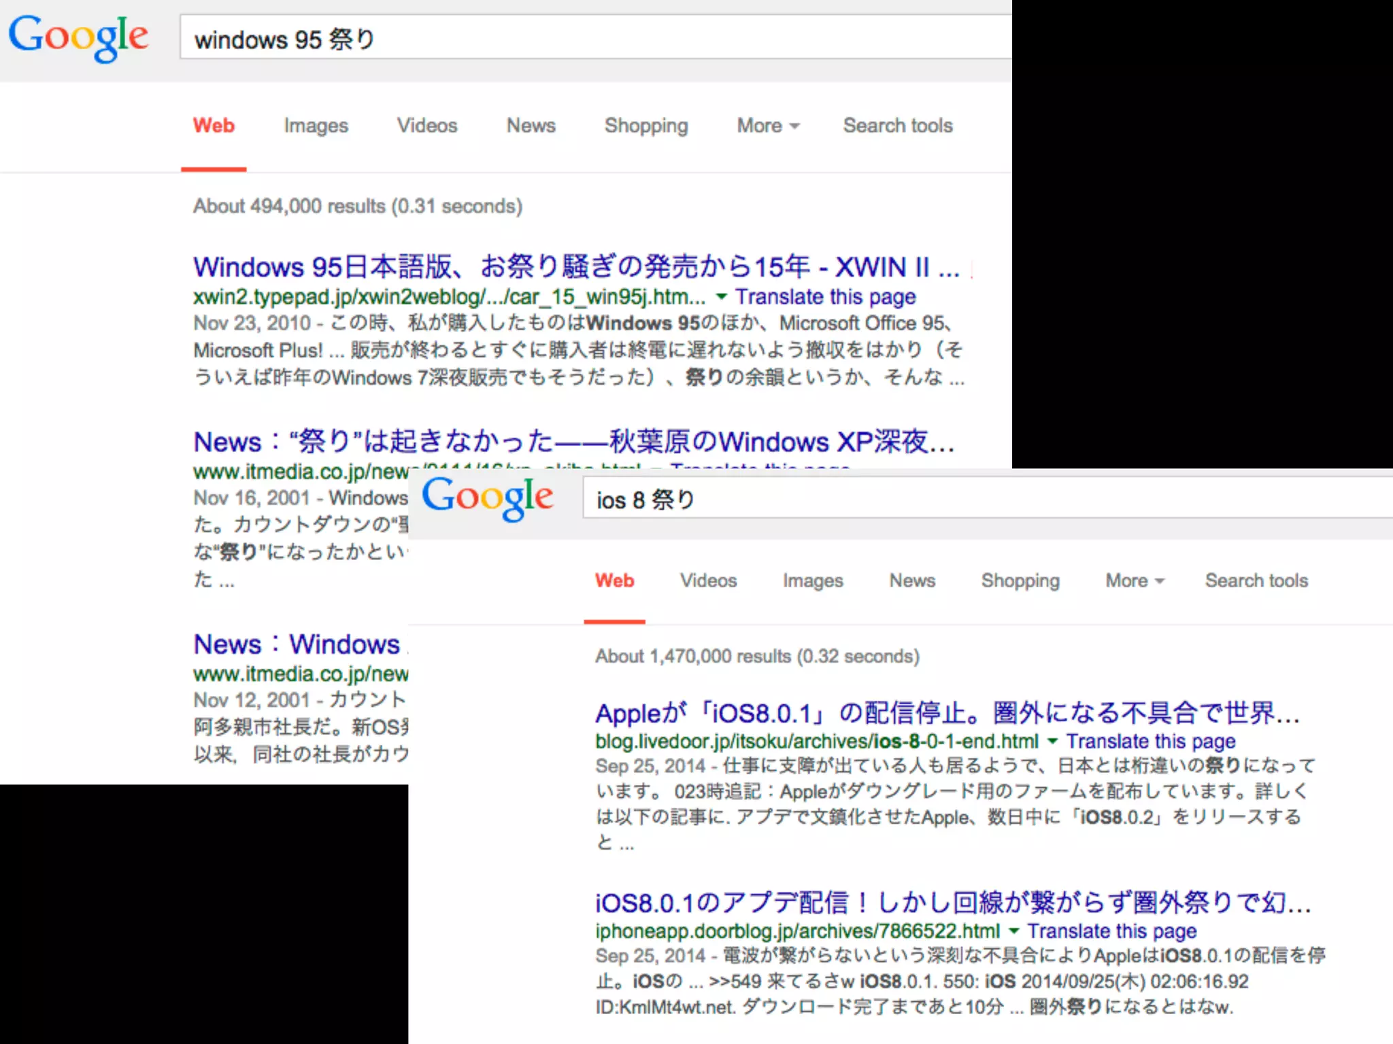Expand the More menu in ios 8 results

1135,581
